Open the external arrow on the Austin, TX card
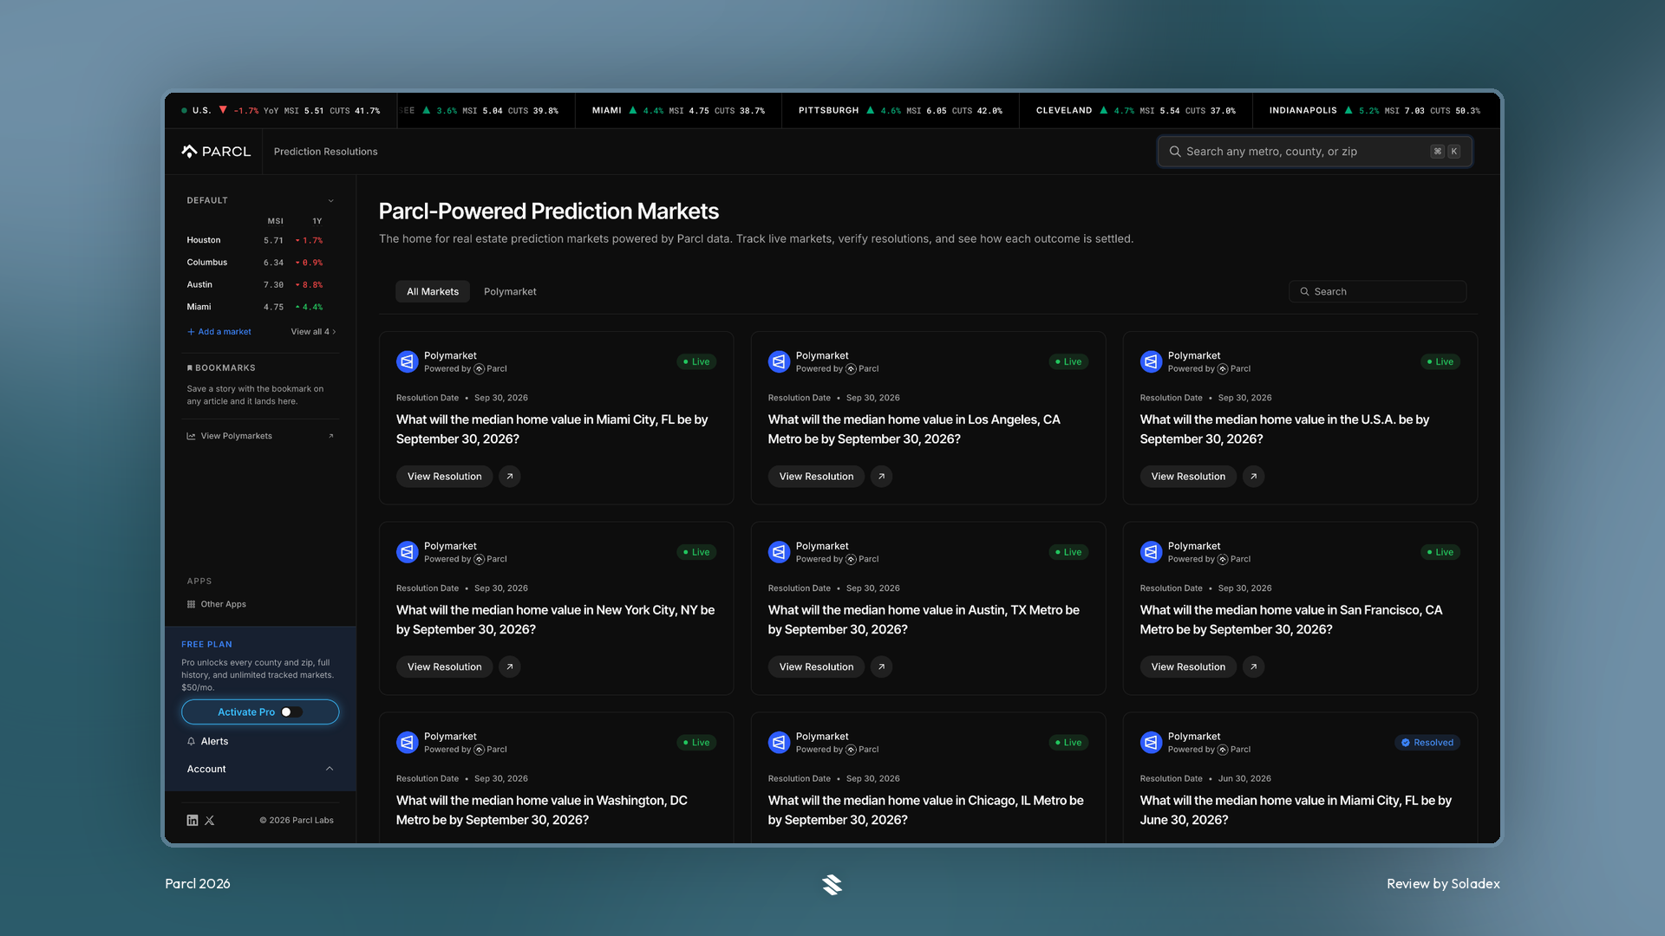Image resolution: width=1665 pixels, height=936 pixels. pyautogui.click(x=881, y=667)
